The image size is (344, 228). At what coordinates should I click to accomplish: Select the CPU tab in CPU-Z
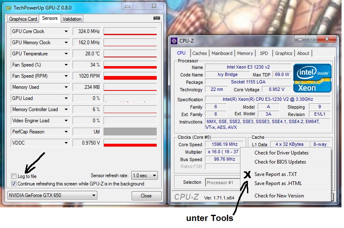coord(181,53)
